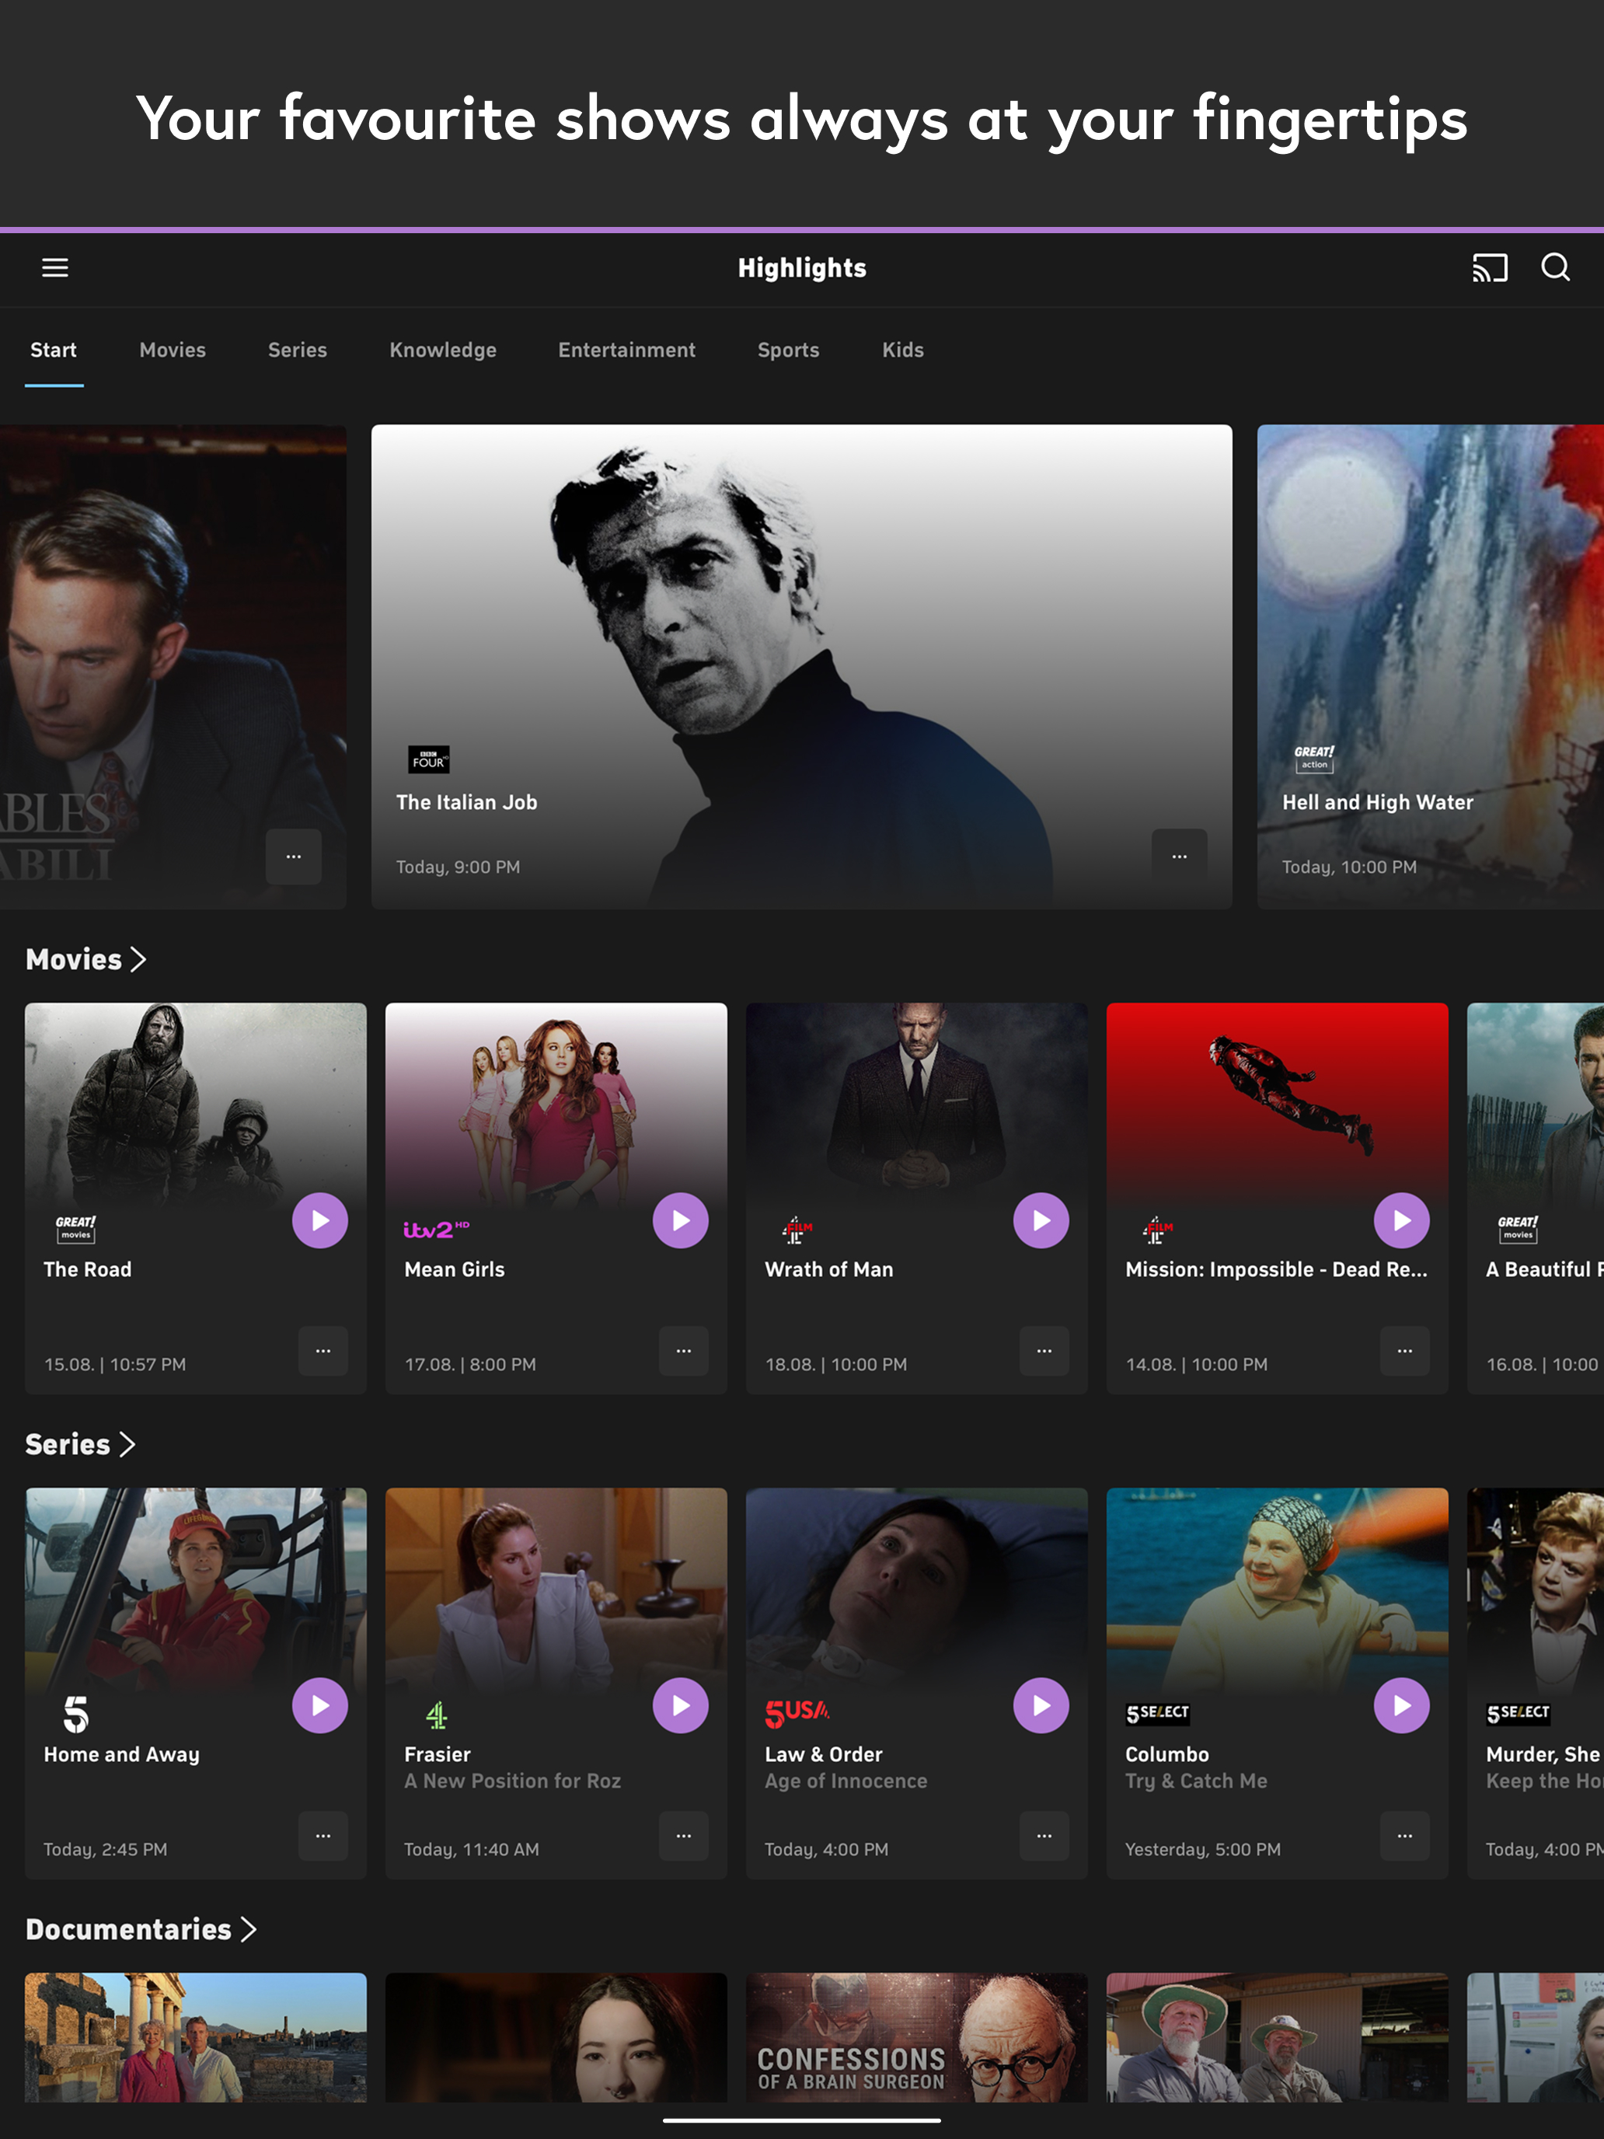1604x2139 pixels.
Task: Play Law & Order episode
Action: point(1041,1706)
